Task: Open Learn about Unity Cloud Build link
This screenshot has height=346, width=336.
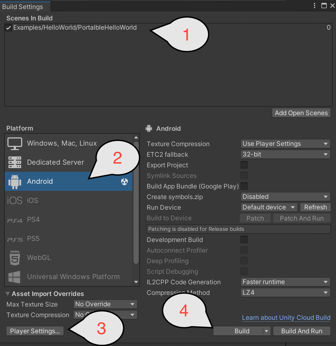Action: (x=286, y=318)
